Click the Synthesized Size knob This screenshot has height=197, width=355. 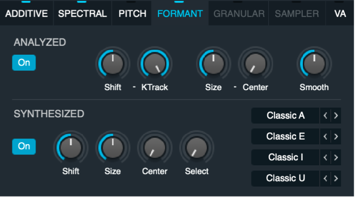click(x=112, y=148)
